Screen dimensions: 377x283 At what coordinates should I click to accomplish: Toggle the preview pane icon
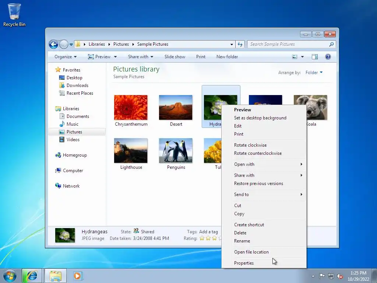click(315, 57)
